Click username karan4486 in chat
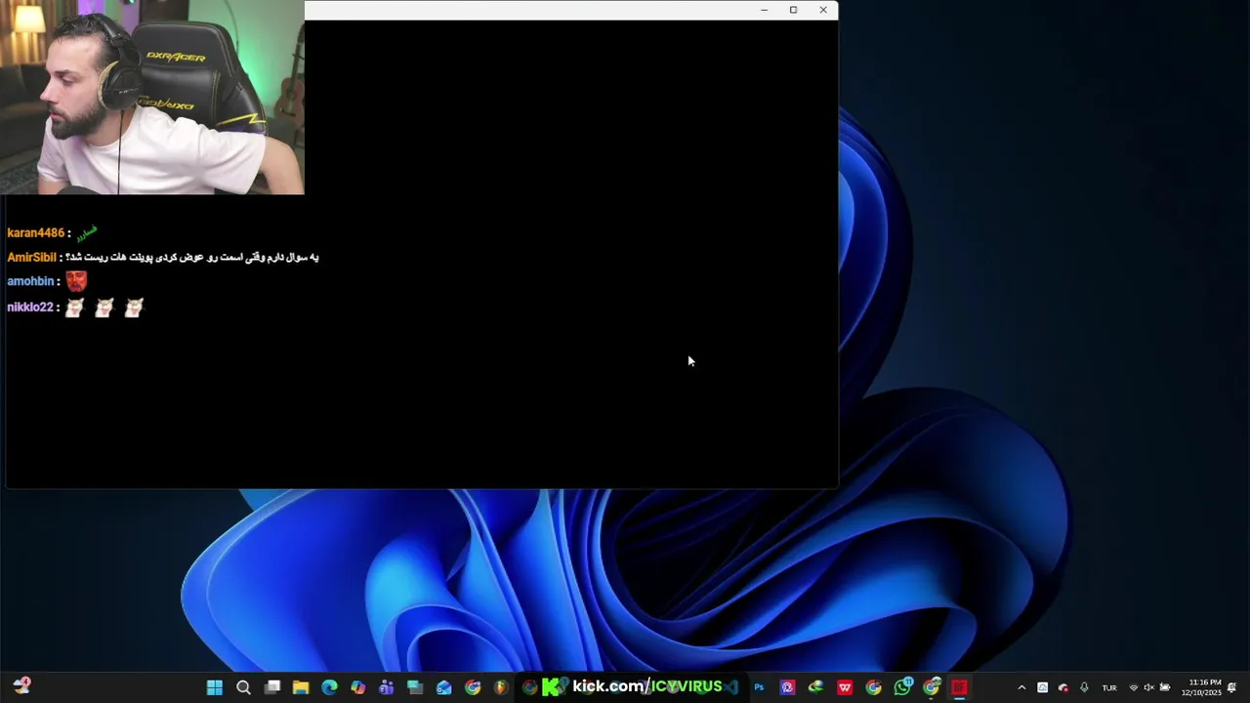This screenshot has height=703, width=1250. pos(35,232)
